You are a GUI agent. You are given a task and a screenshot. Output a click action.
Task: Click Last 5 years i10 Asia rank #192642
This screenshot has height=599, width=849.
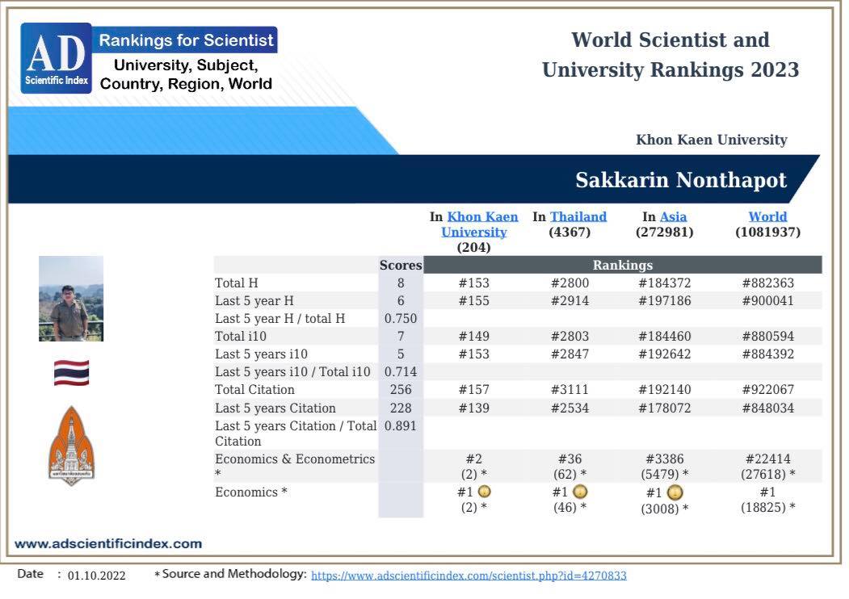coord(665,354)
